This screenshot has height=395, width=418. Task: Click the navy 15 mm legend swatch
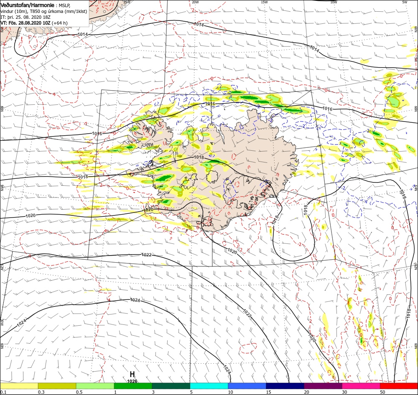pyautogui.click(x=285, y=386)
